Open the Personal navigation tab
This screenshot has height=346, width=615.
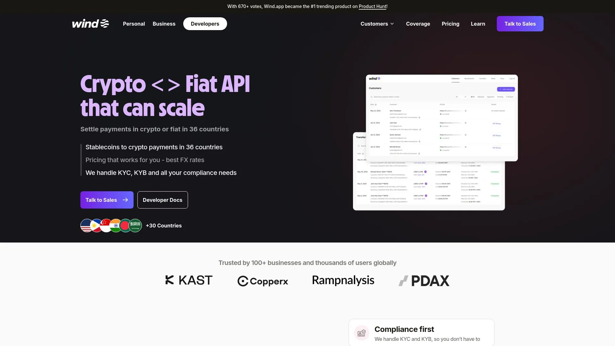pyautogui.click(x=134, y=24)
